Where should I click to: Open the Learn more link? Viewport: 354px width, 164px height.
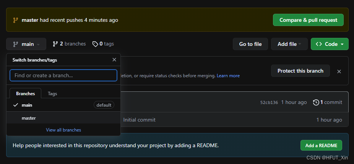click(228, 76)
